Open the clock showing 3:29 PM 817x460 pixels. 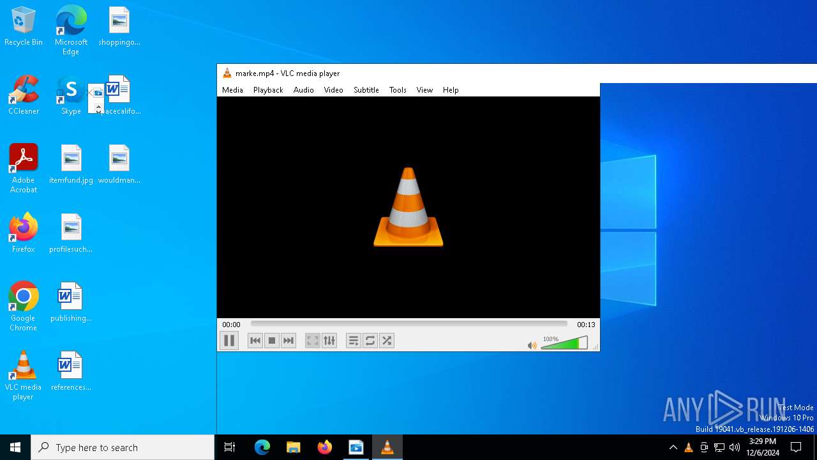click(763, 447)
